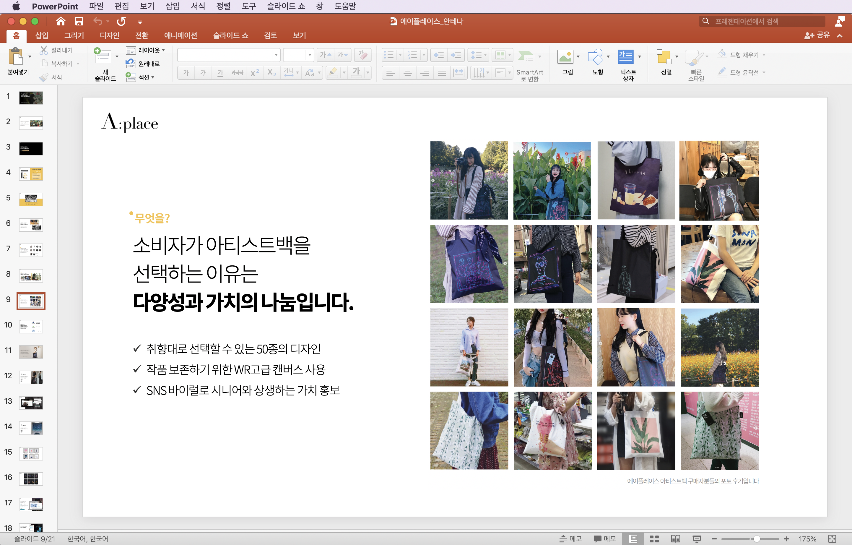Switch to reading view in status bar
The image size is (852, 545).
tap(675, 538)
